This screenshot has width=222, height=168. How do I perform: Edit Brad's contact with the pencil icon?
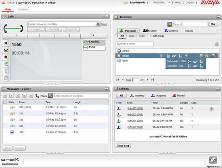tap(207, 56)
